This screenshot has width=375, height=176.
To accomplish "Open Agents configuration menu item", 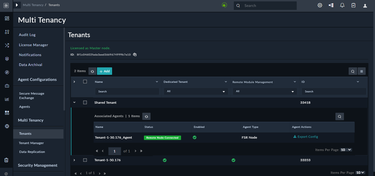I will pos(25,107).
